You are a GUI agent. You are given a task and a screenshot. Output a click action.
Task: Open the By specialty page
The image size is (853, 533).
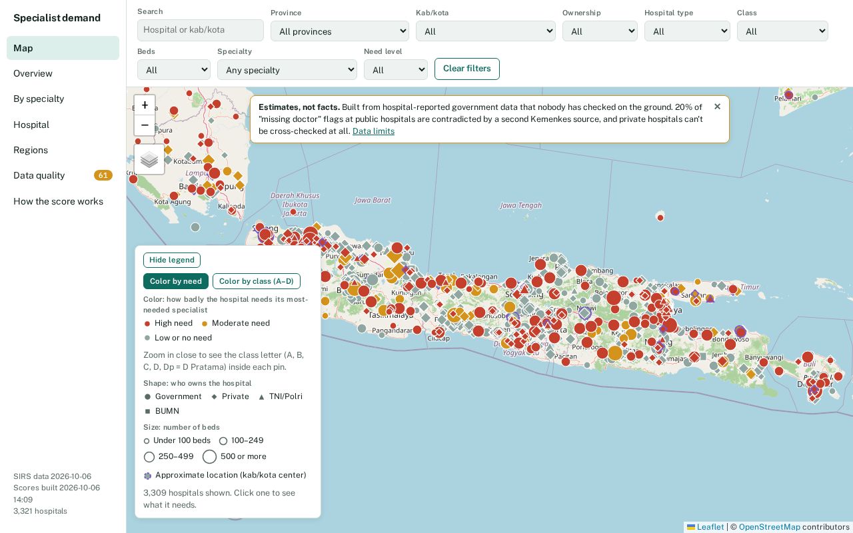[63, 99]
